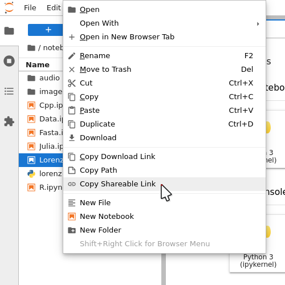Click the notebook icon next to Fasta.ipynb
The image size is (285, 285).
pos(31,133)
